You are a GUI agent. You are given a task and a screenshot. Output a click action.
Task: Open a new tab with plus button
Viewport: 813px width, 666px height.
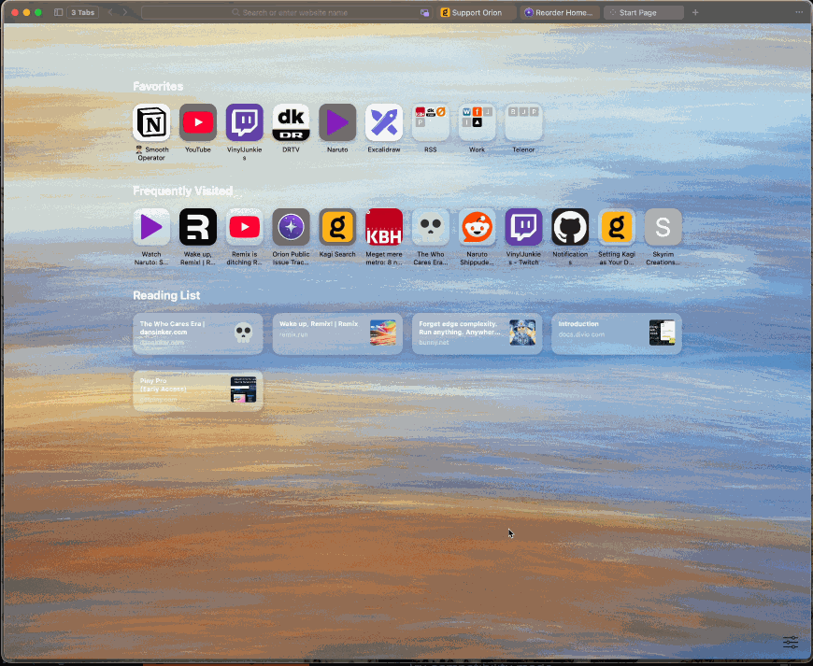[695, 12]
